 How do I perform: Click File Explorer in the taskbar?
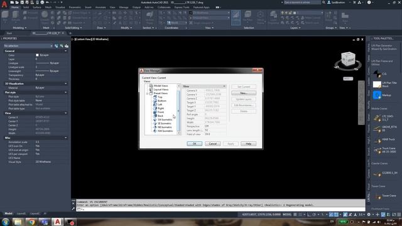click(18, 222)
